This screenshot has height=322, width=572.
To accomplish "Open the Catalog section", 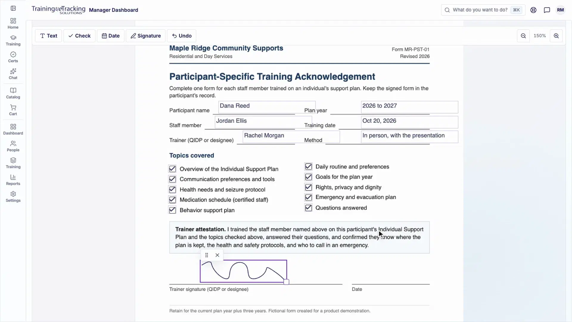I will tap(13, 93).
